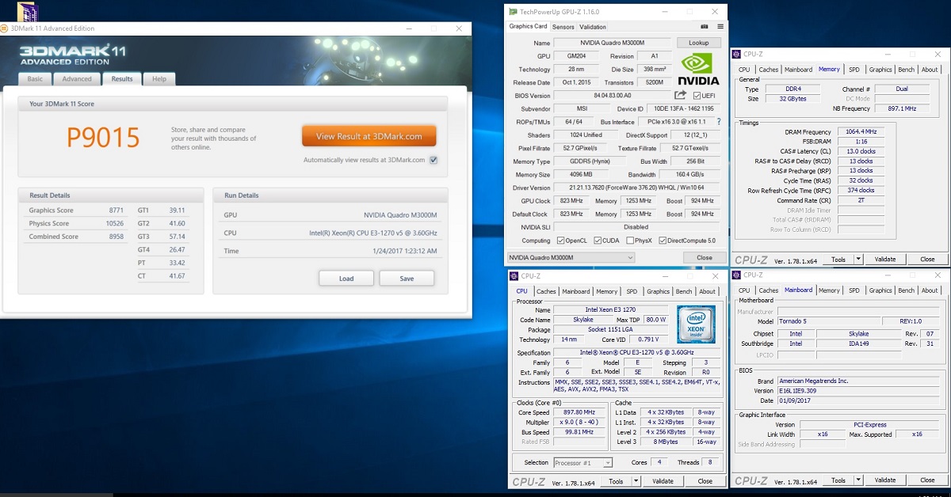Switch to the Sensors tab in GPU-Z
Image resolution: width=951 pixels, height=497 pixels.
click(x=563, y=27)
